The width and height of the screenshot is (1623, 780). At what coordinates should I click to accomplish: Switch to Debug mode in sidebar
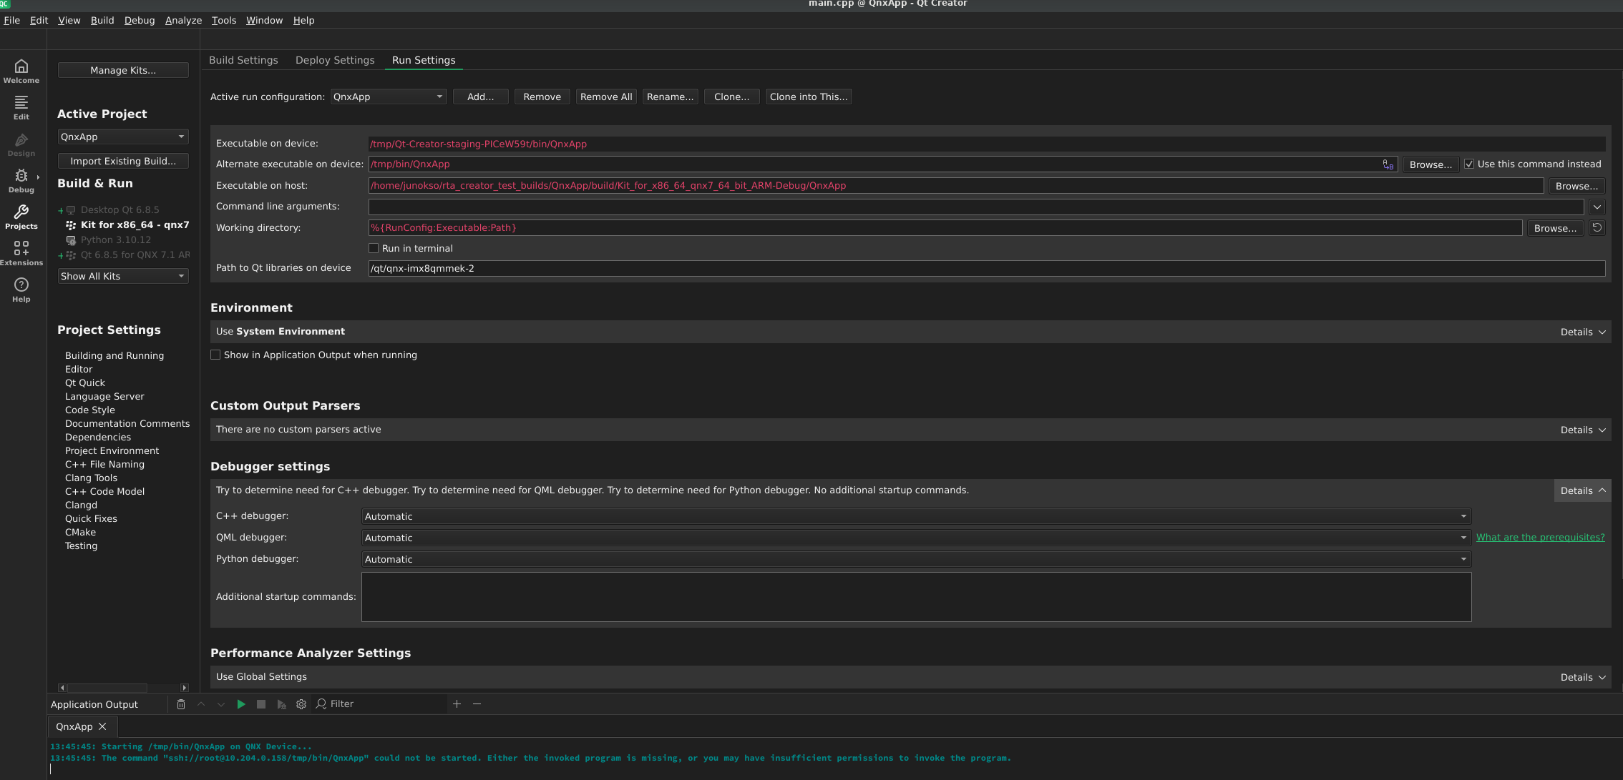point(21,180)
